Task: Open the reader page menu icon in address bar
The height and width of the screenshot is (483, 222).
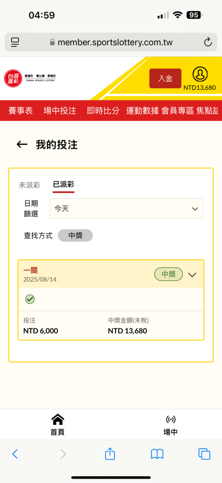Action: pyautogui.click(x=15, y=42)
